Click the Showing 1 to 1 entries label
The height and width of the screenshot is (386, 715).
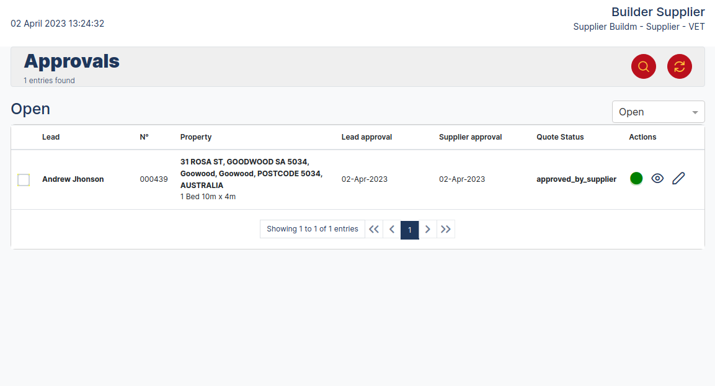[x=312, y=228]
